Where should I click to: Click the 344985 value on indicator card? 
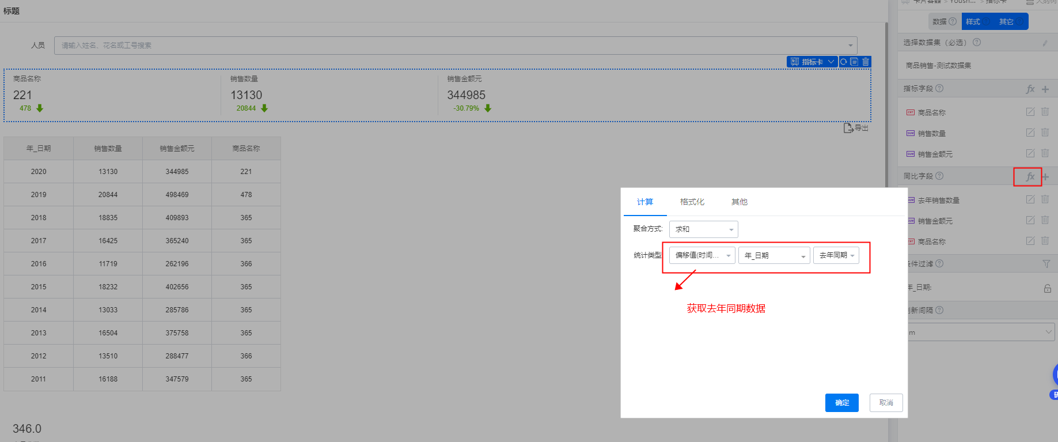coord(467,95)
